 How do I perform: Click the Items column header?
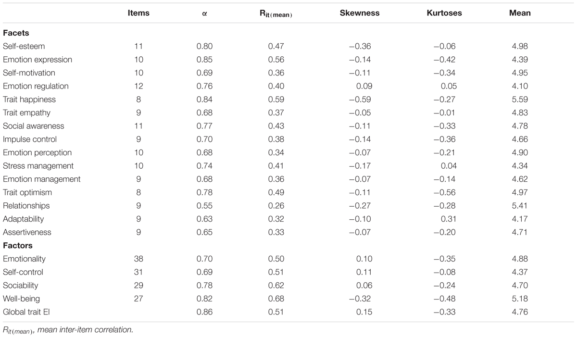138,13
